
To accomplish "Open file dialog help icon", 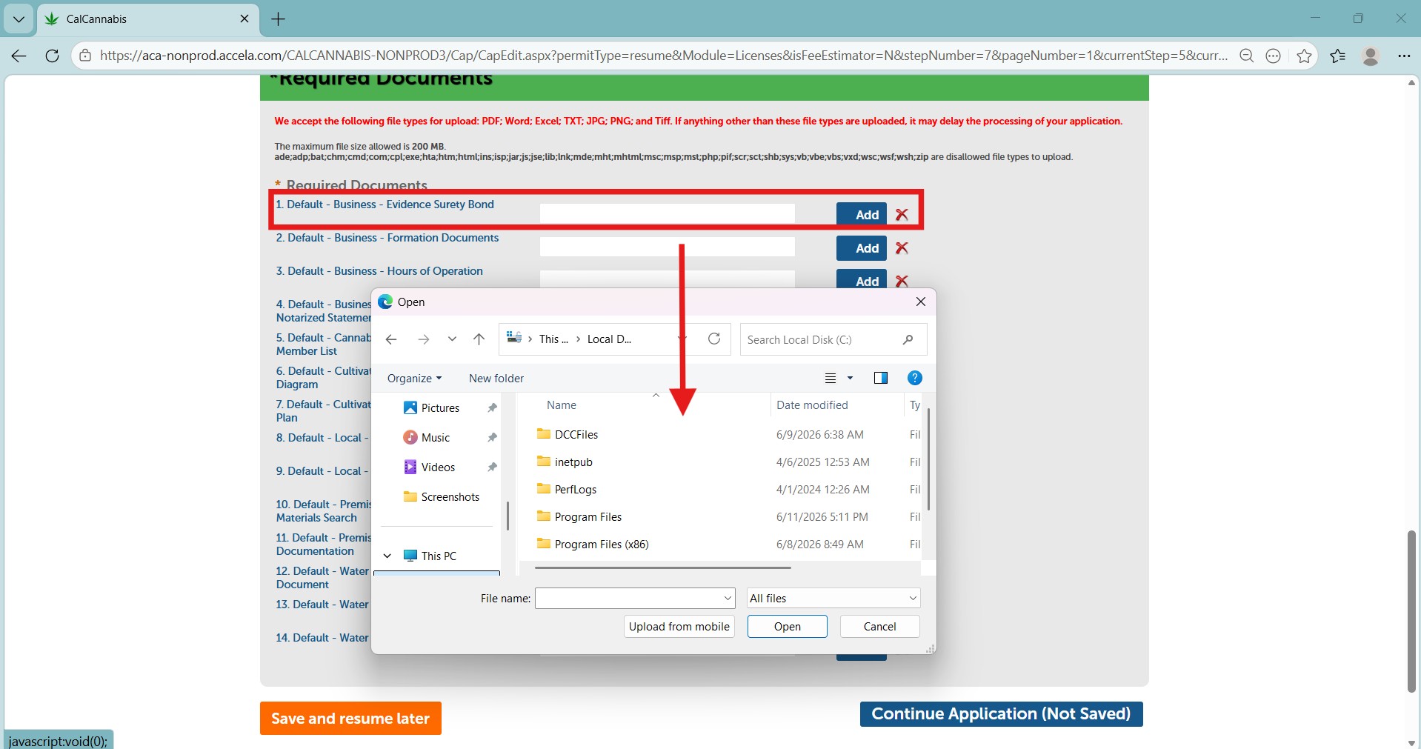I will [x=915, y=378].
